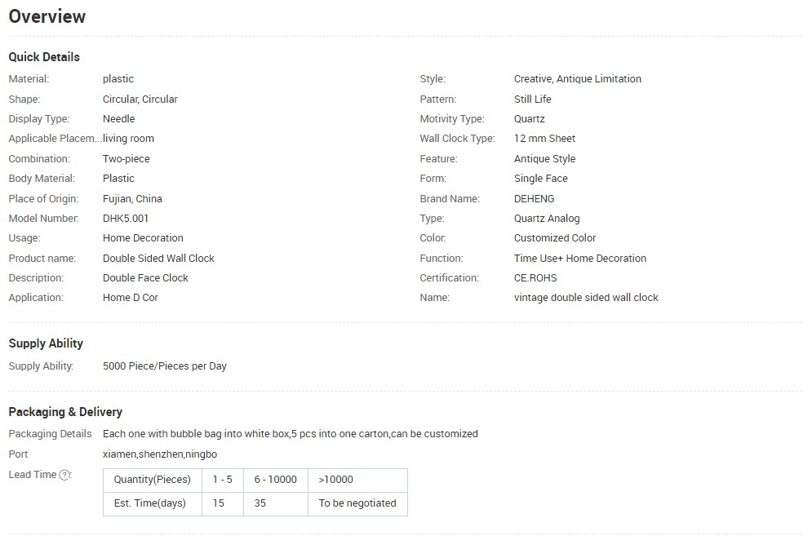The height and width of the screenshot is (536, 812).
Task: Click the Lead Time help question-mark icon
Action: [65, 475]
